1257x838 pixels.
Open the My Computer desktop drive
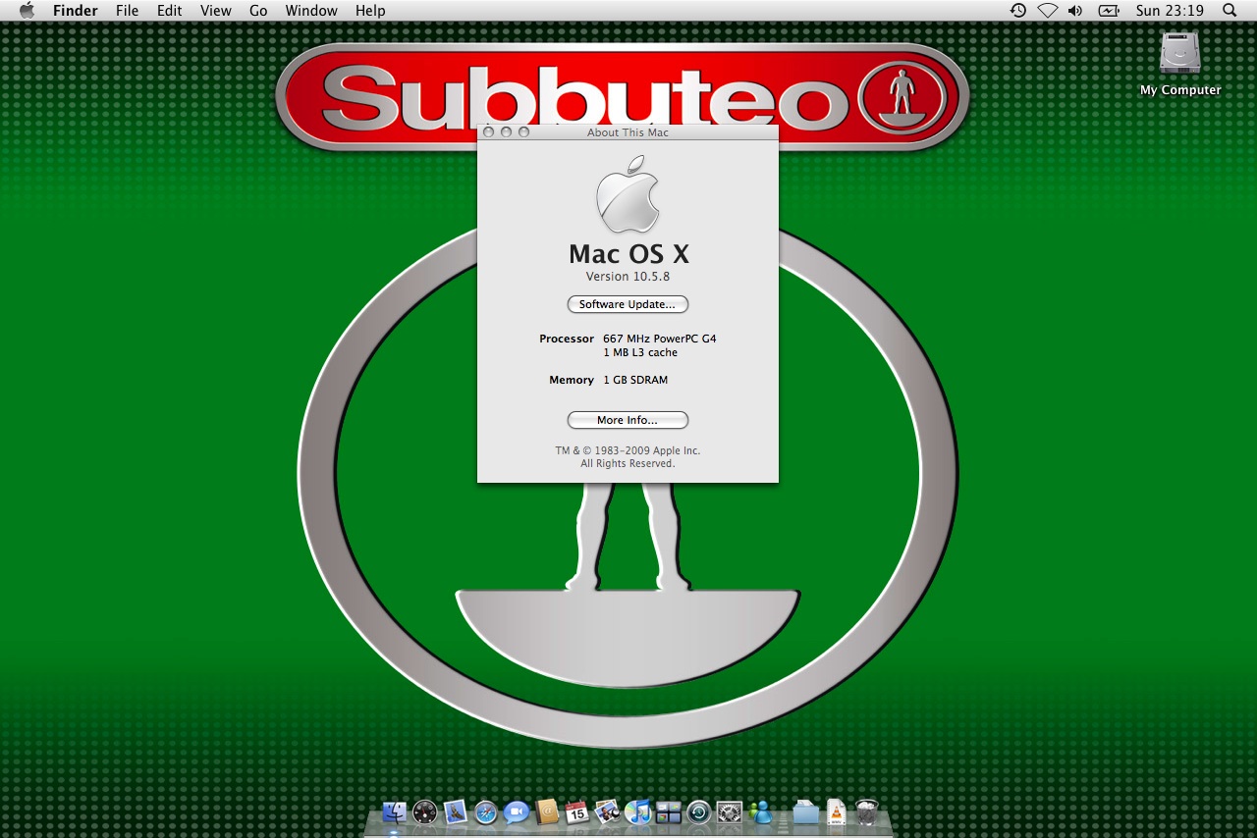coord(1180,64)
